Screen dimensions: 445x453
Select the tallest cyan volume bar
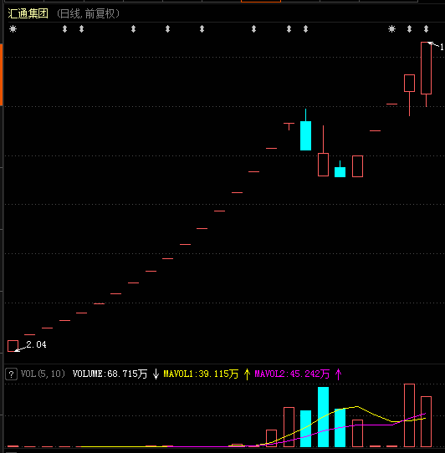coord(323,417)
